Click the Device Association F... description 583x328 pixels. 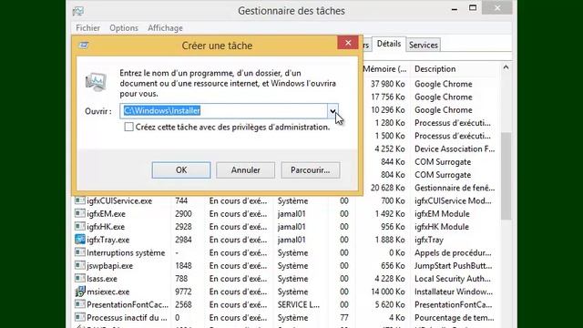pos(455,149)
